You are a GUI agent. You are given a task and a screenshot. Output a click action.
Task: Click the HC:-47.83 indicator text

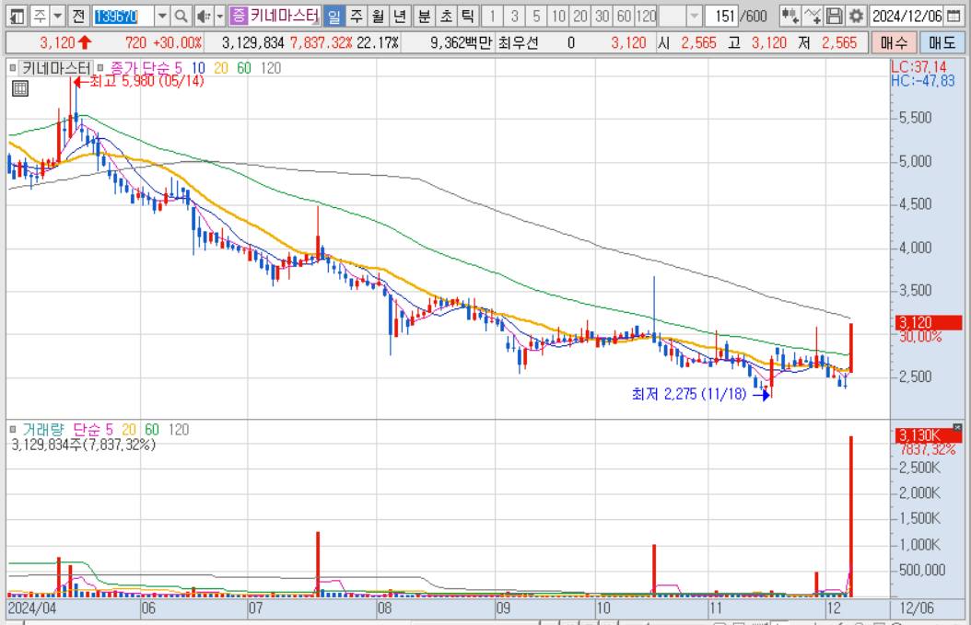923,80
